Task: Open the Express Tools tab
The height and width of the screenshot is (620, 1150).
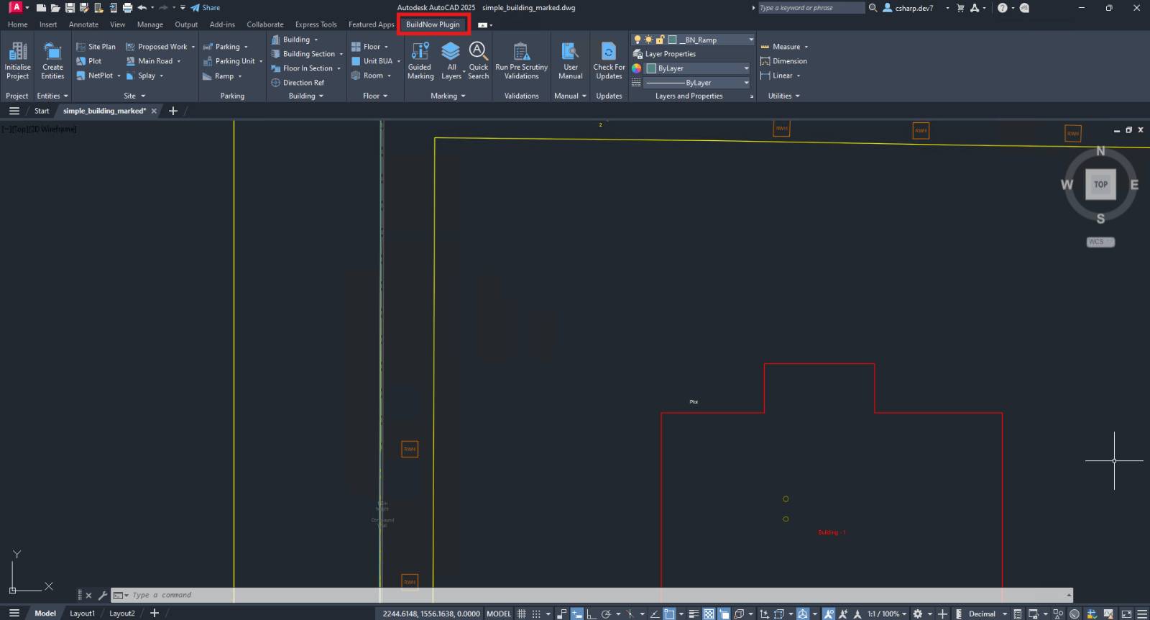Action: [x=316, y=24]
